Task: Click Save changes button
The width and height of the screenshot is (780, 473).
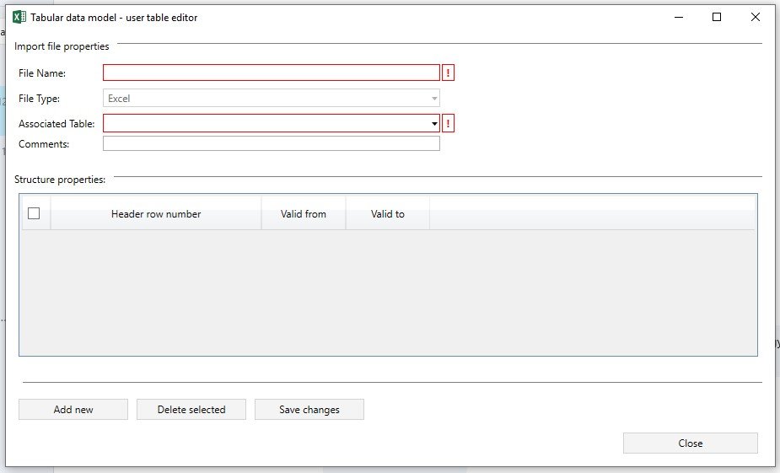Action: tap(309, 410)
